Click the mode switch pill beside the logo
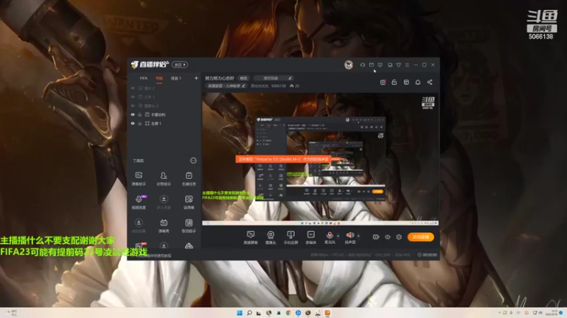The width and height of the screenshot is (567, 318). (180, 65)
